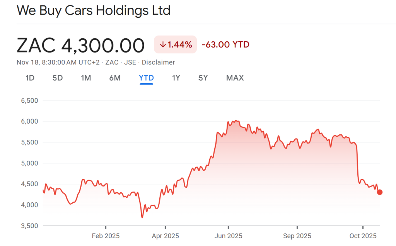Show the 6M price history
The image size is (396, 246).
click(115, 78)
